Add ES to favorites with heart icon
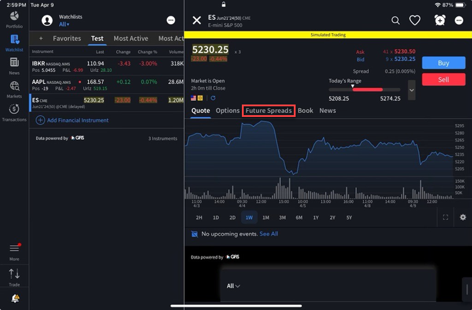The width and height of the screenshot is (472, 310). click(x=415, y=21)
